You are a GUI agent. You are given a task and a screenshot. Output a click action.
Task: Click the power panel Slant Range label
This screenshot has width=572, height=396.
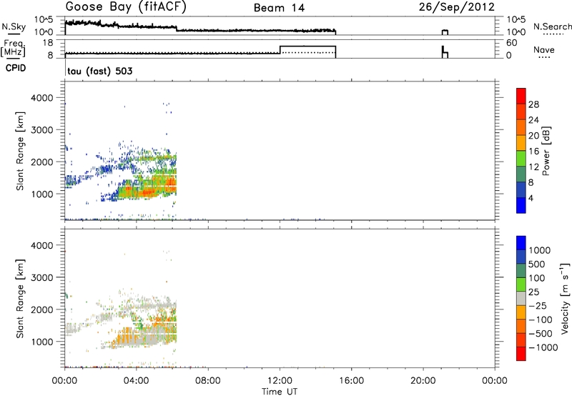(x=20, y=151)
